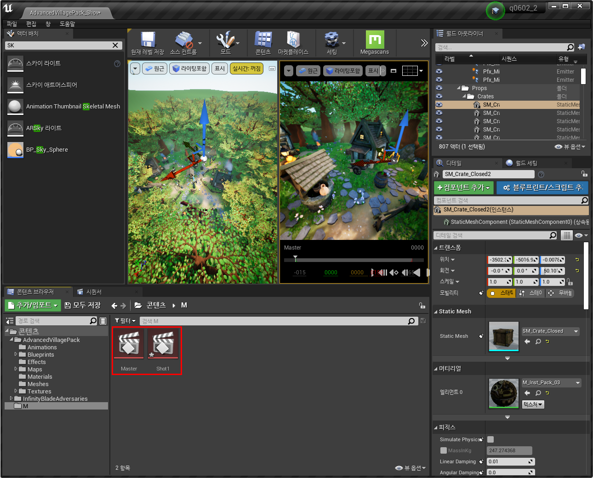593x478 pixels.
Task: Select BP_Sky_Sphere in actor placement list
Action: (47, 149)
